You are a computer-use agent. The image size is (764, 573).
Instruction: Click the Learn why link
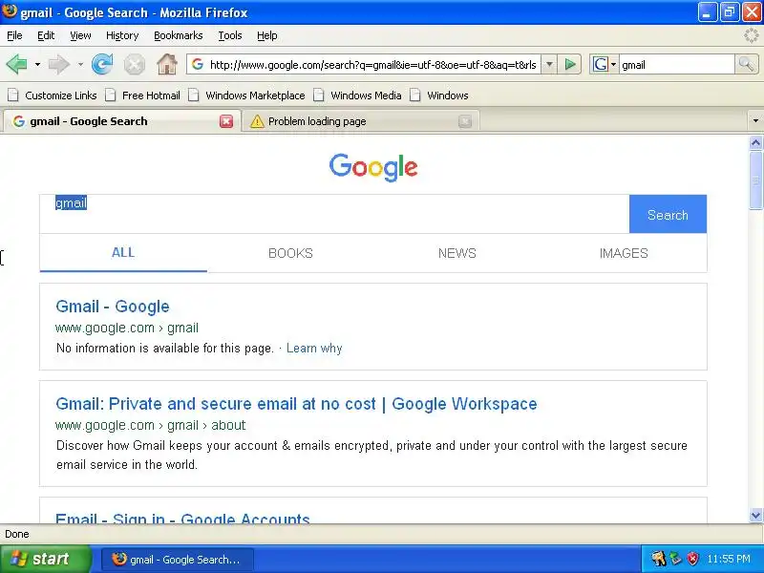pyautogui.click(x=314, y=348)
